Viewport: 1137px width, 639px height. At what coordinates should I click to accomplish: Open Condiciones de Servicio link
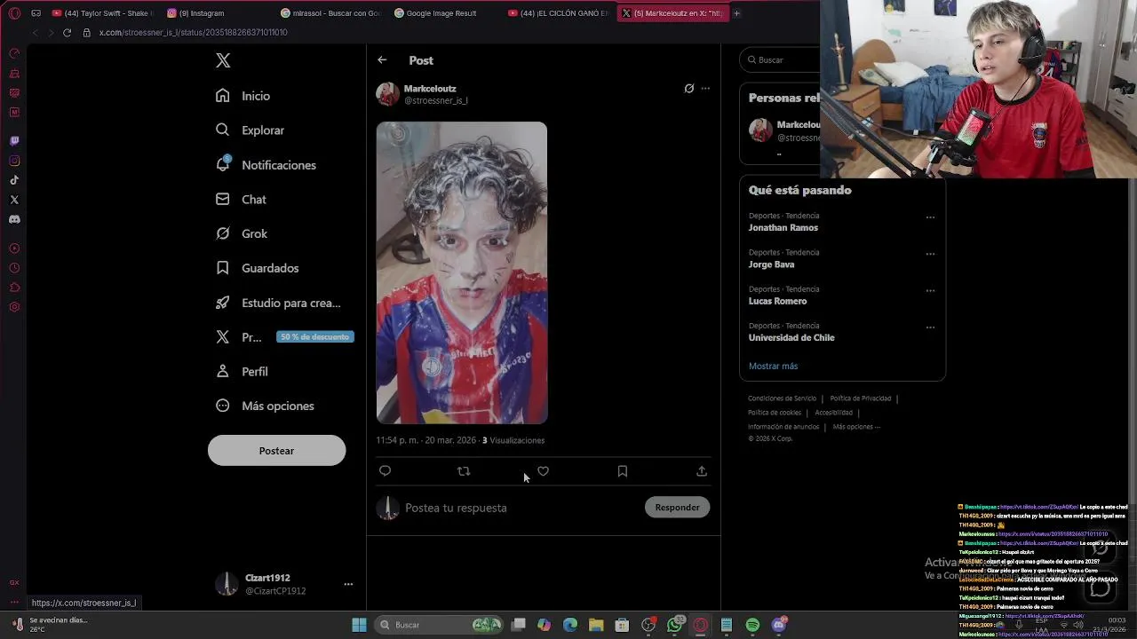point(782,398)
